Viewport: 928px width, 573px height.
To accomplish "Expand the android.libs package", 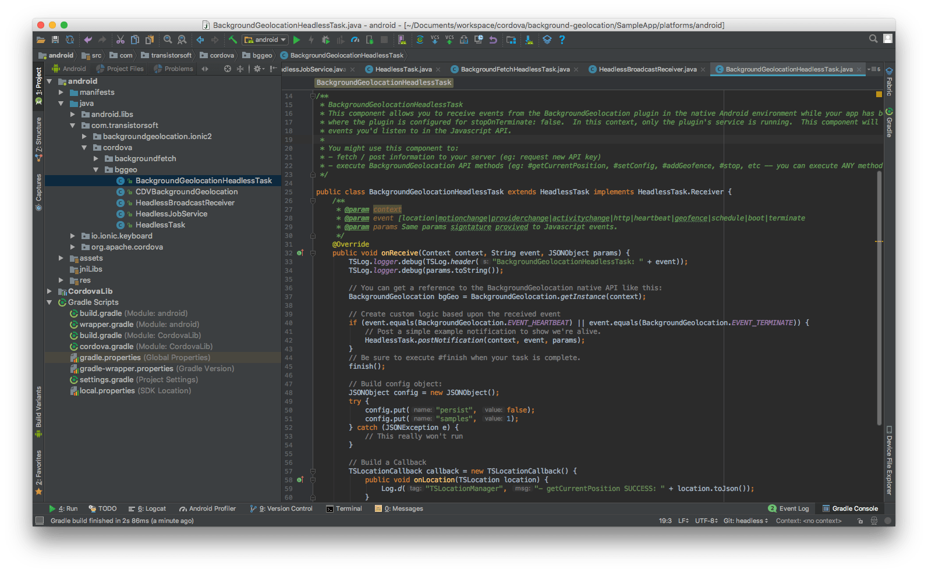I will pos(73,115).
